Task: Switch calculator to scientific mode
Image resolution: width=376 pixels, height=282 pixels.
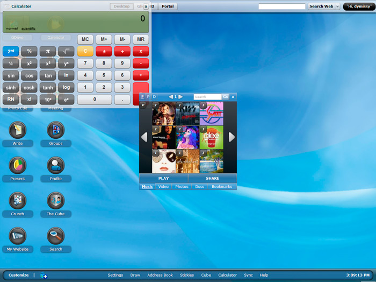Action: click(28, 29)
